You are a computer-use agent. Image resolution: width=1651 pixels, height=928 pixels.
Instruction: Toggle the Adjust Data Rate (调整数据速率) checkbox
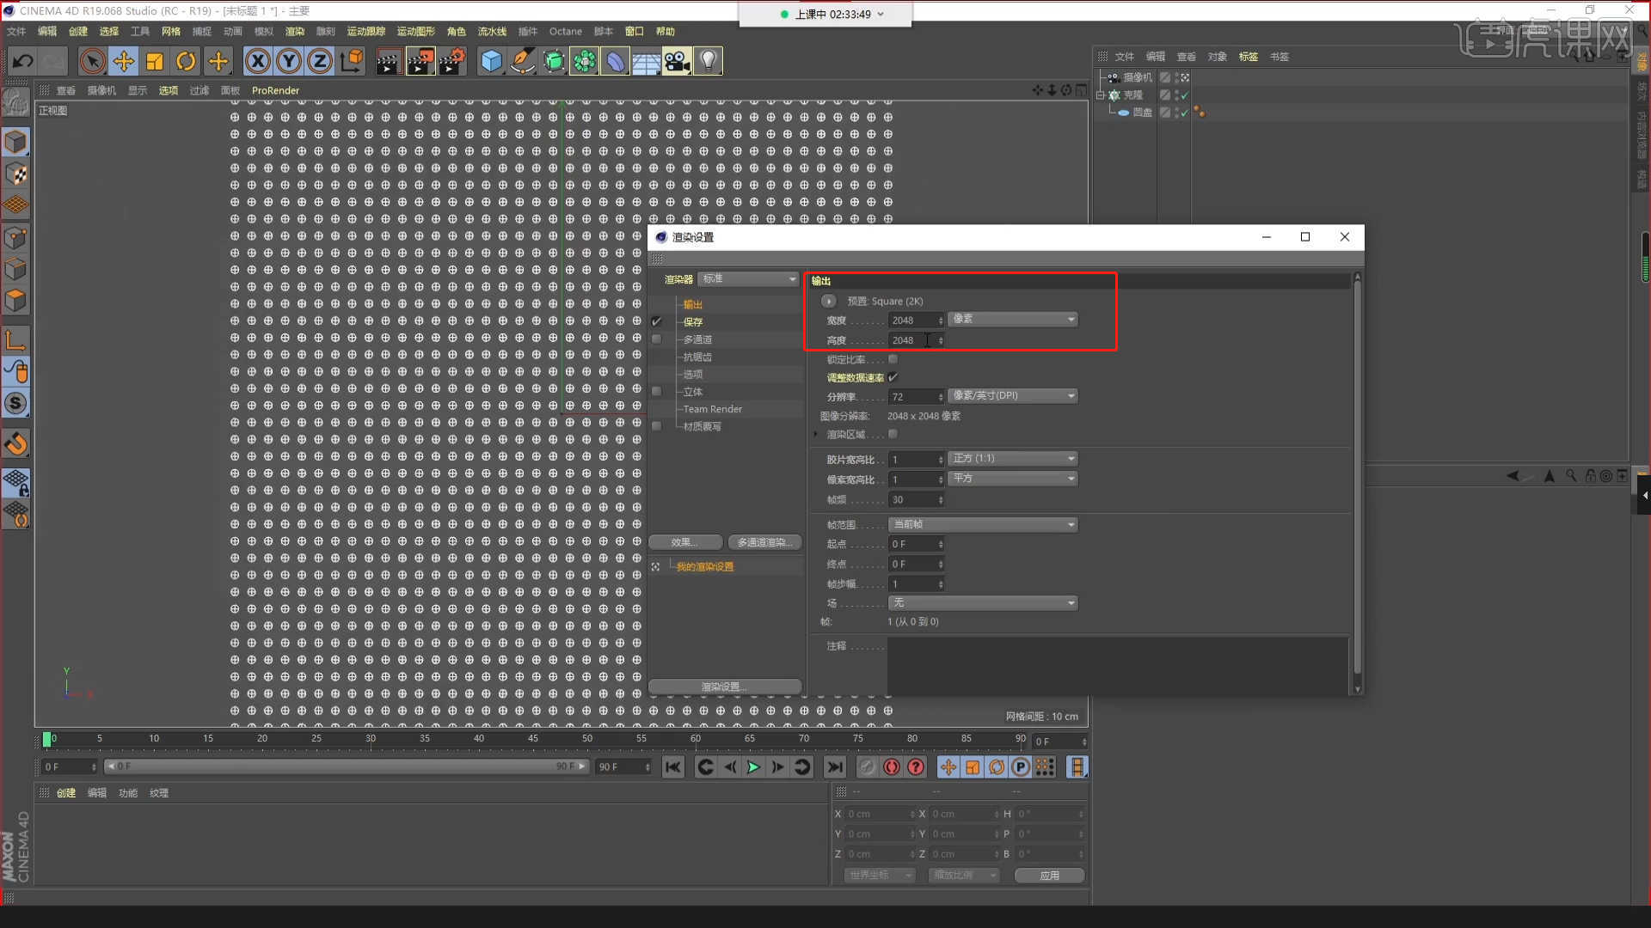pos(893,377)
